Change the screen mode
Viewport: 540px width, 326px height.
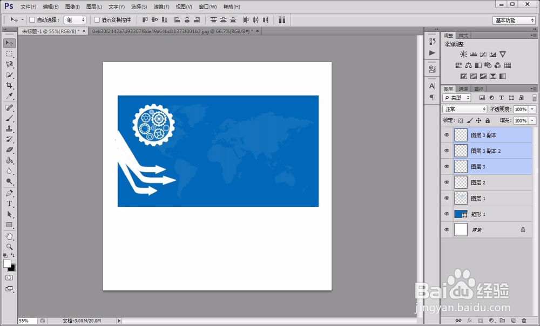click(9, 288)
